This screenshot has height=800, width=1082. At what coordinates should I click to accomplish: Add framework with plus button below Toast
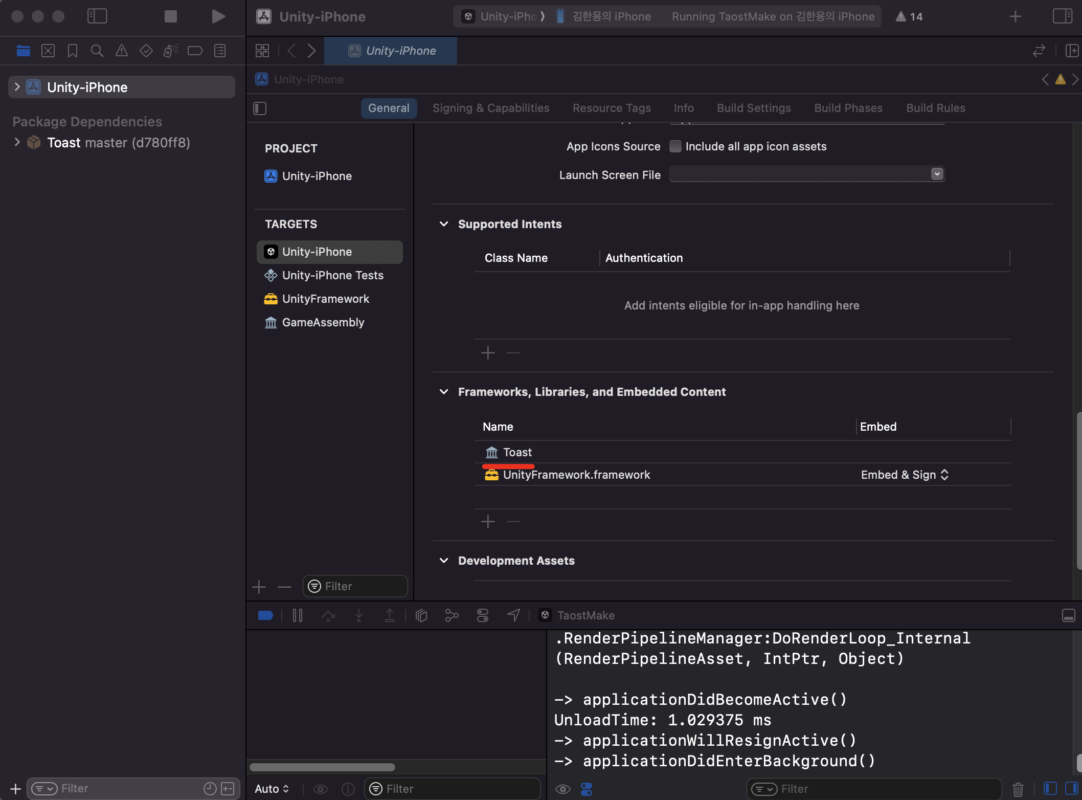pos(488,521)
